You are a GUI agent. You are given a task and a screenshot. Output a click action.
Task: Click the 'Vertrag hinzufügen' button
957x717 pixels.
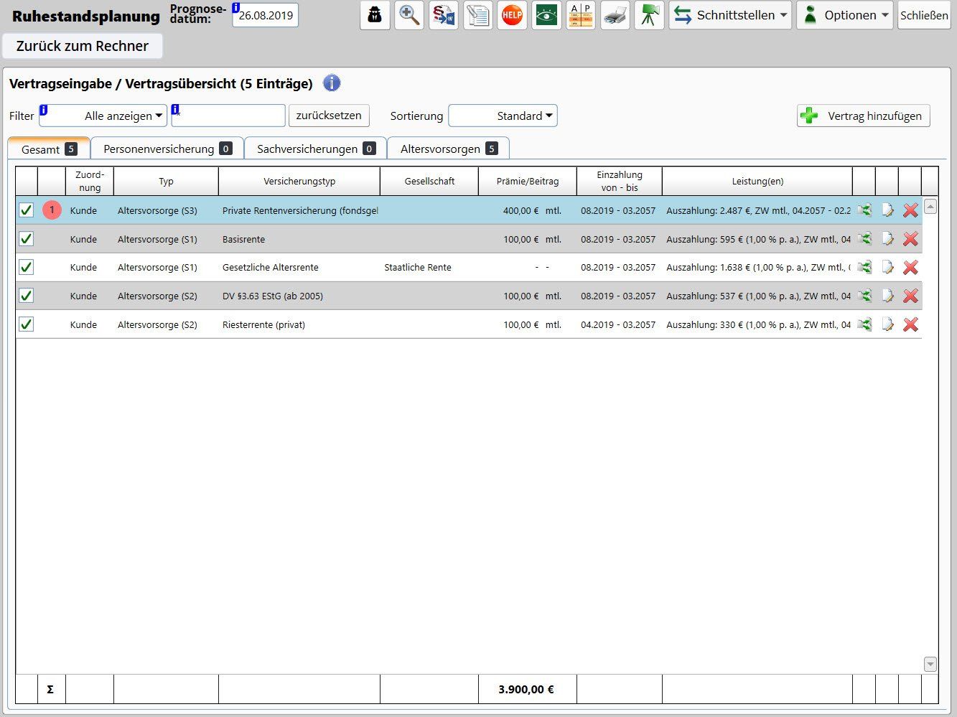[x=863, y=116]
